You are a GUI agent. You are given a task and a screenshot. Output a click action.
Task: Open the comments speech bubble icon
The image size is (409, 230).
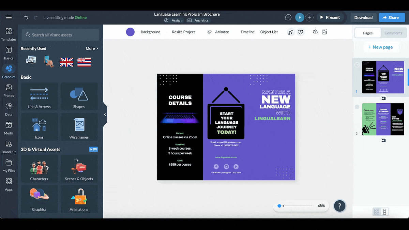pyautogui.click(x=288, y=17)
